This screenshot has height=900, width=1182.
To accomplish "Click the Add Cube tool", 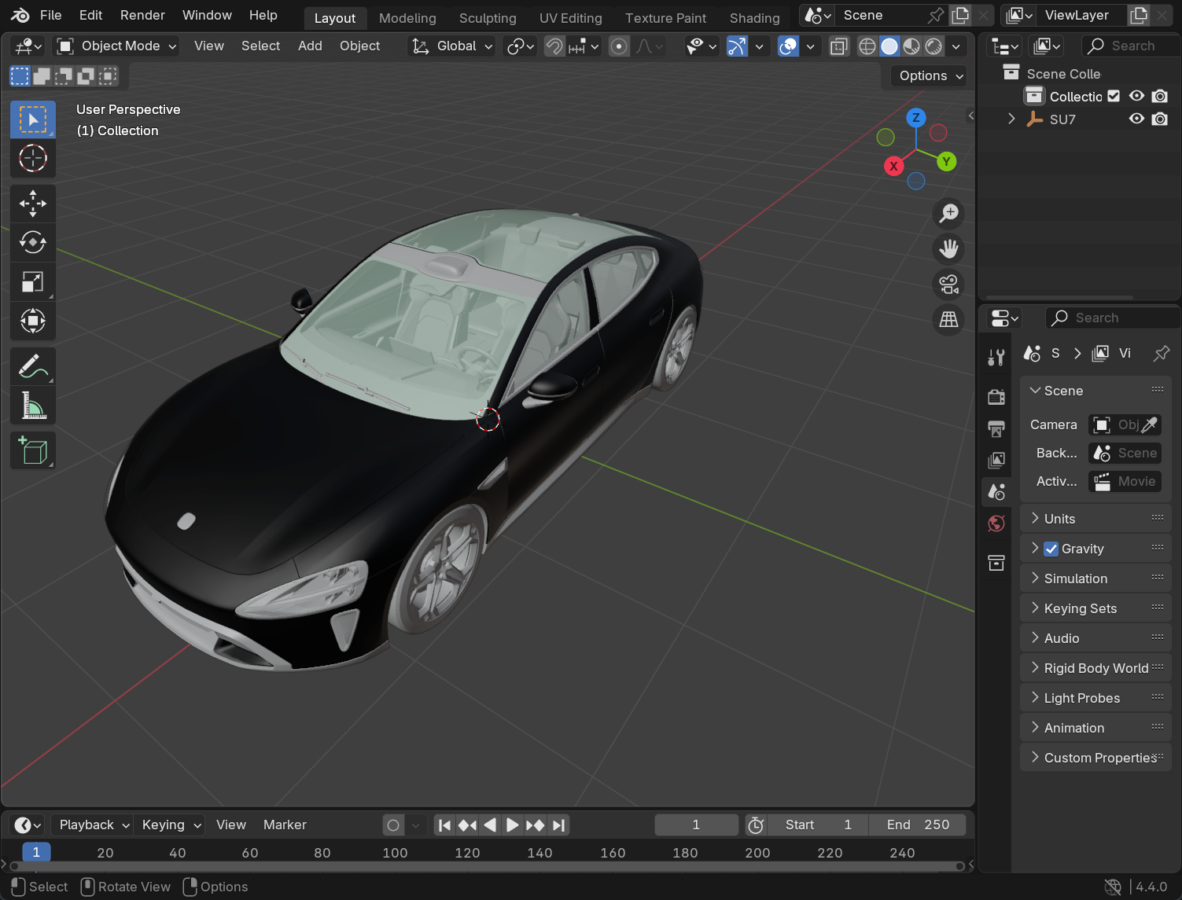I will pyautogui.click(x=32, y=450).
